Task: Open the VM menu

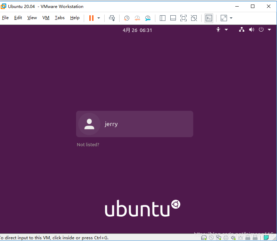Action: [x=46, y=18]
